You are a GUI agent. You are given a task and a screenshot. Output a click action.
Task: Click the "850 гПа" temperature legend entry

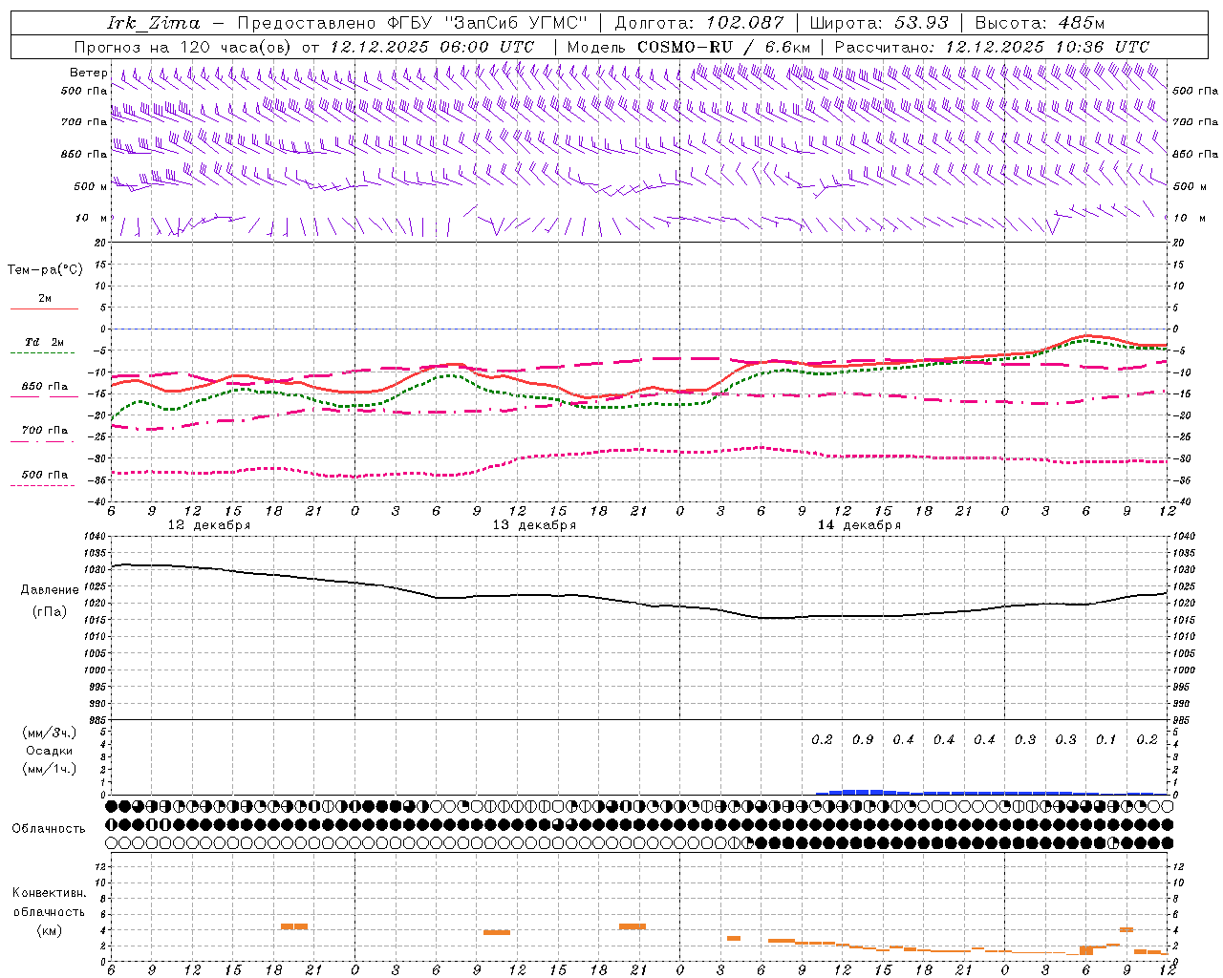tap(45, 387)
